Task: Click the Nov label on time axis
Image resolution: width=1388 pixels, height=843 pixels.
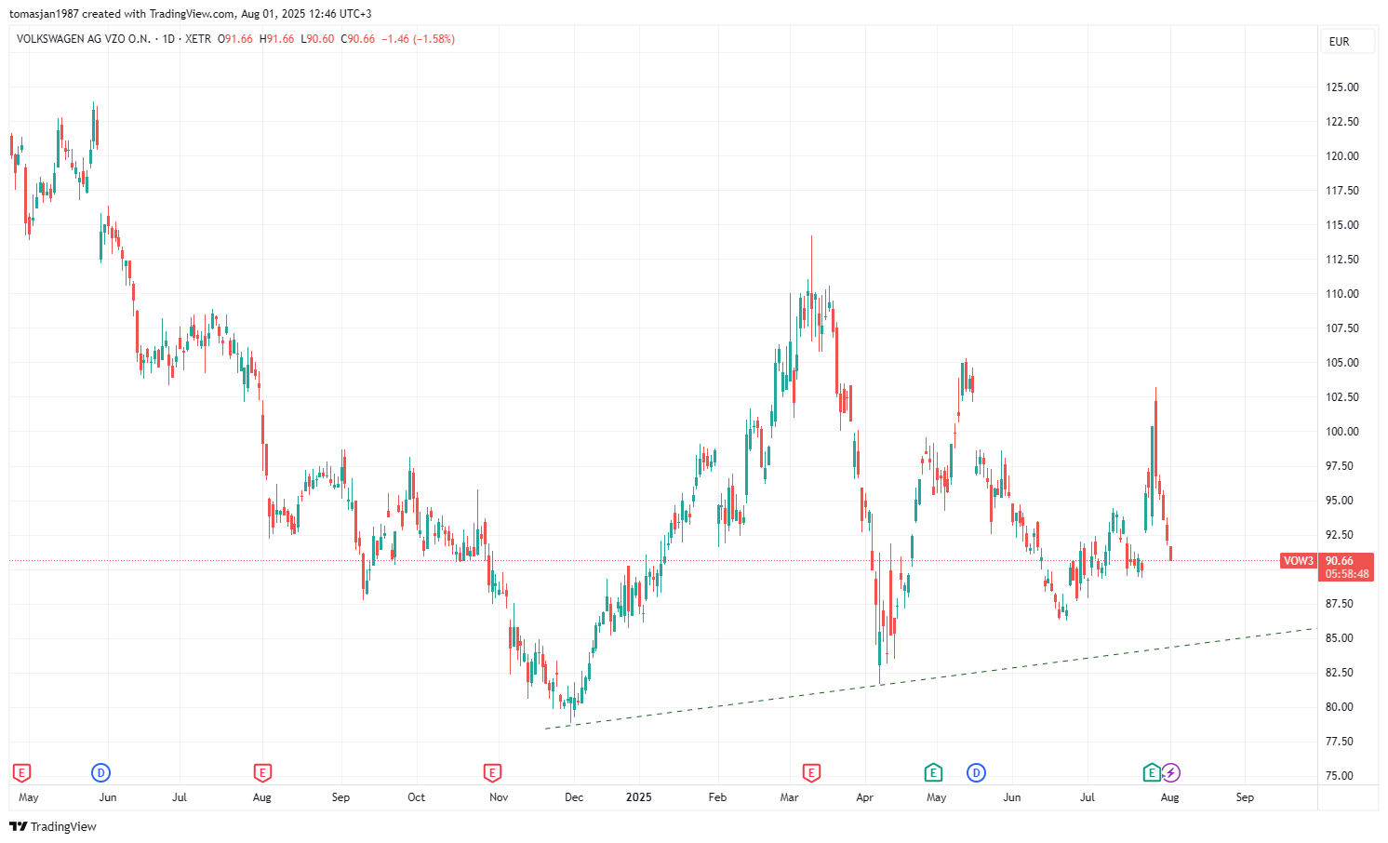Action: coord(499,797)
